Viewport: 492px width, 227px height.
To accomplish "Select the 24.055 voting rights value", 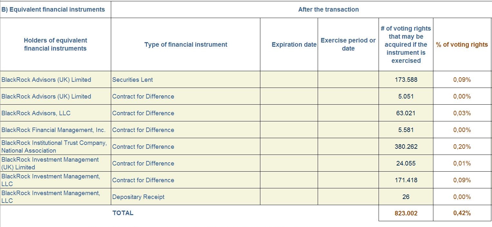I will (x=406, y=163).
